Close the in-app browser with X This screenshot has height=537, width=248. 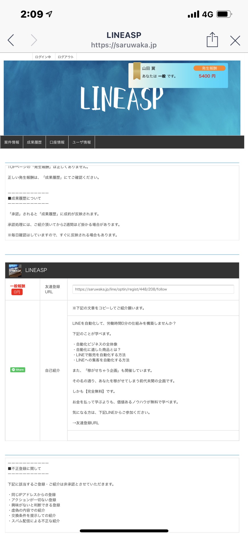coord(235,40)
